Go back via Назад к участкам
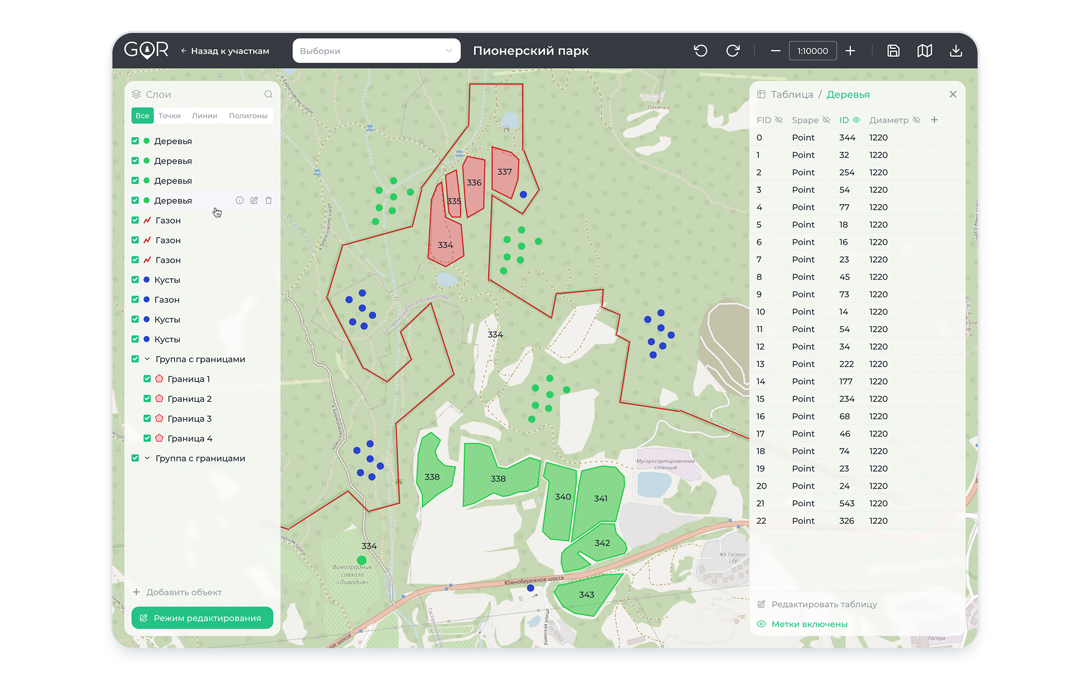This screenshot has height=681, width=1090. click(x=225, y=51)
